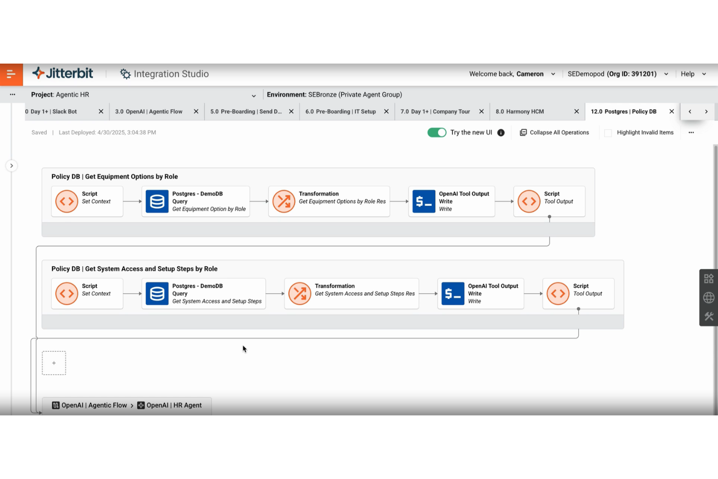Close the 6.0 Pre-Boarding IT Setup tab
This screenshot has width=718, height=479.
(386, 112)
